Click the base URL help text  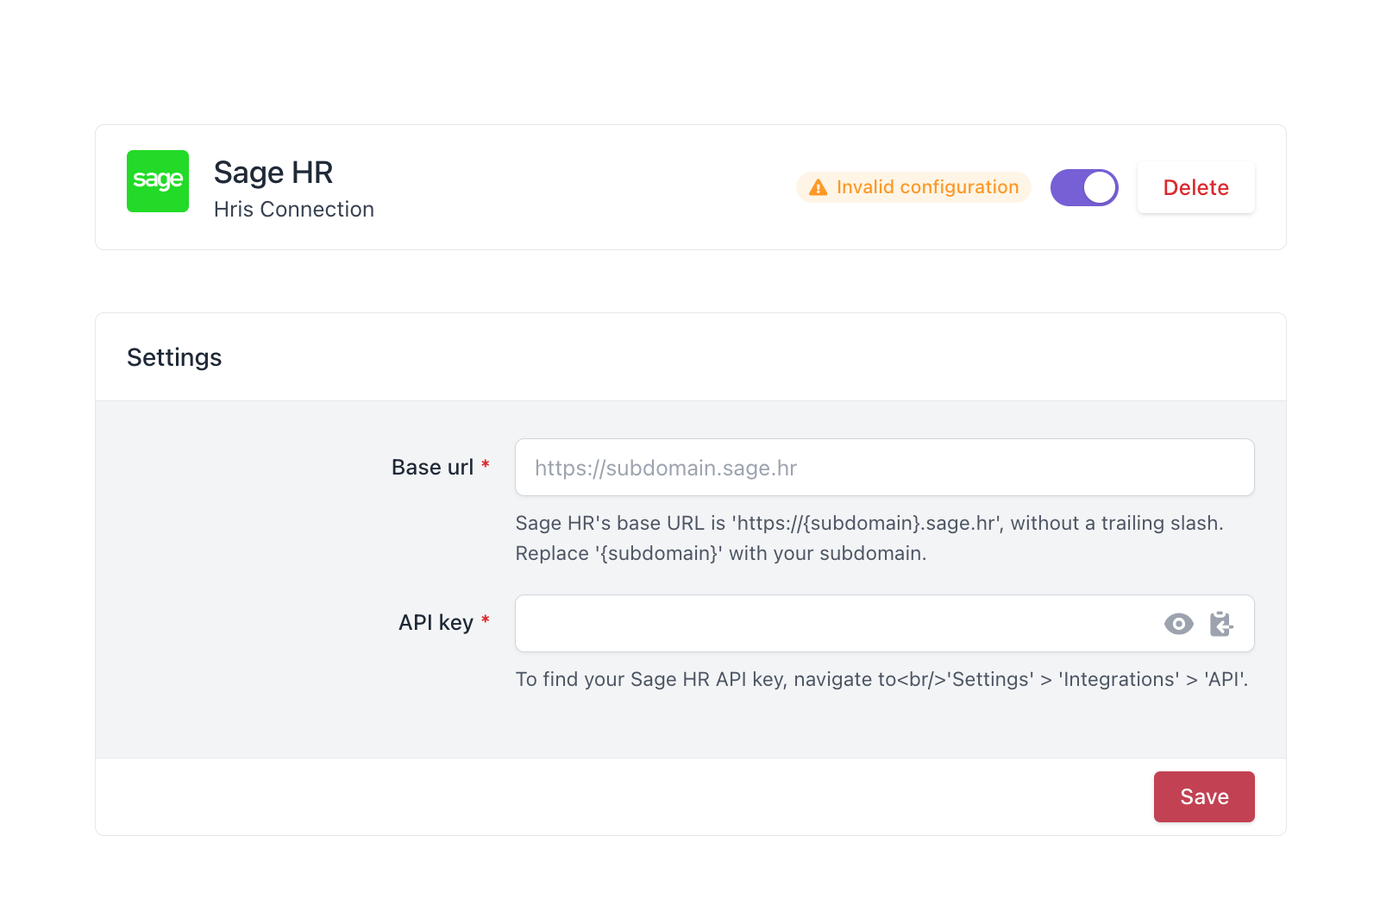(x=869, y=538)
